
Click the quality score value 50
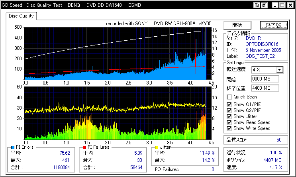pos(279,140)
